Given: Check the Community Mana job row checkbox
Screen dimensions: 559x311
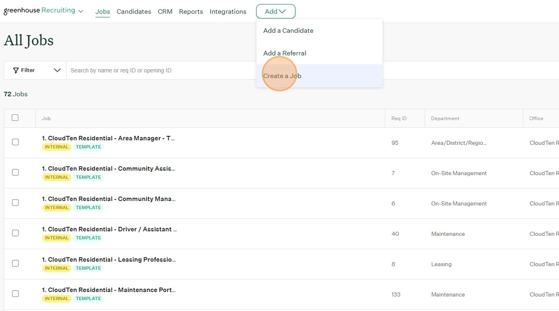Looking at the screenshot, I should tap(15, 203).
